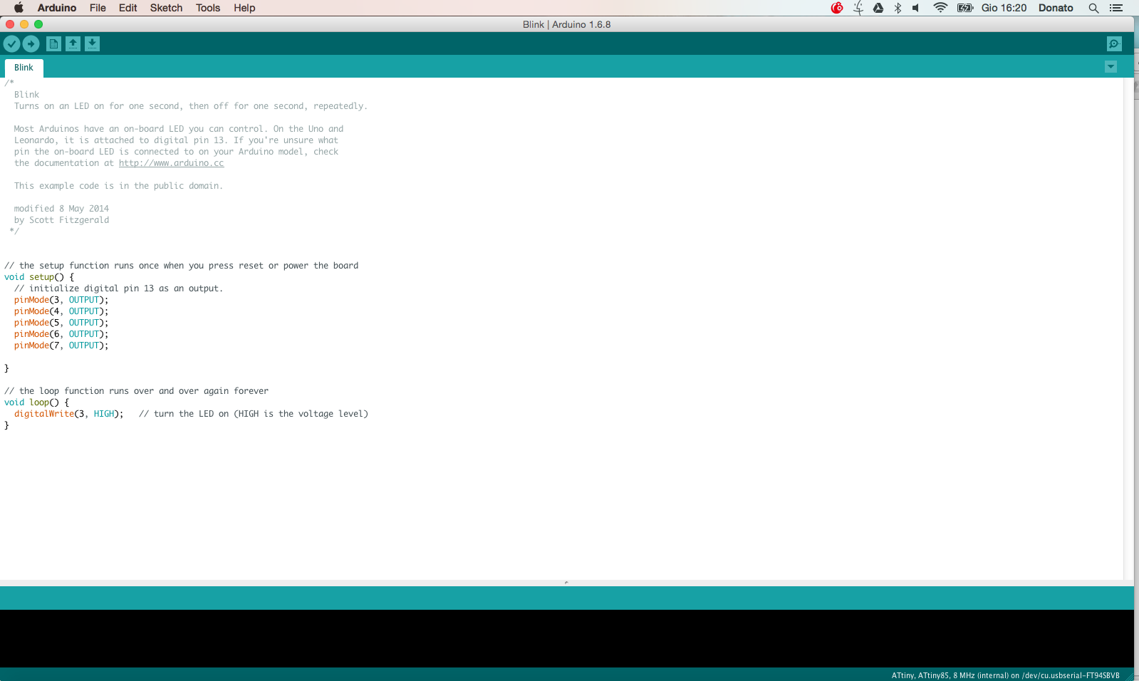Image resolution: width=1139 pixels, height=681 pixels.
Task: Click the volume speaker icon
Action: tap(916, 8)
